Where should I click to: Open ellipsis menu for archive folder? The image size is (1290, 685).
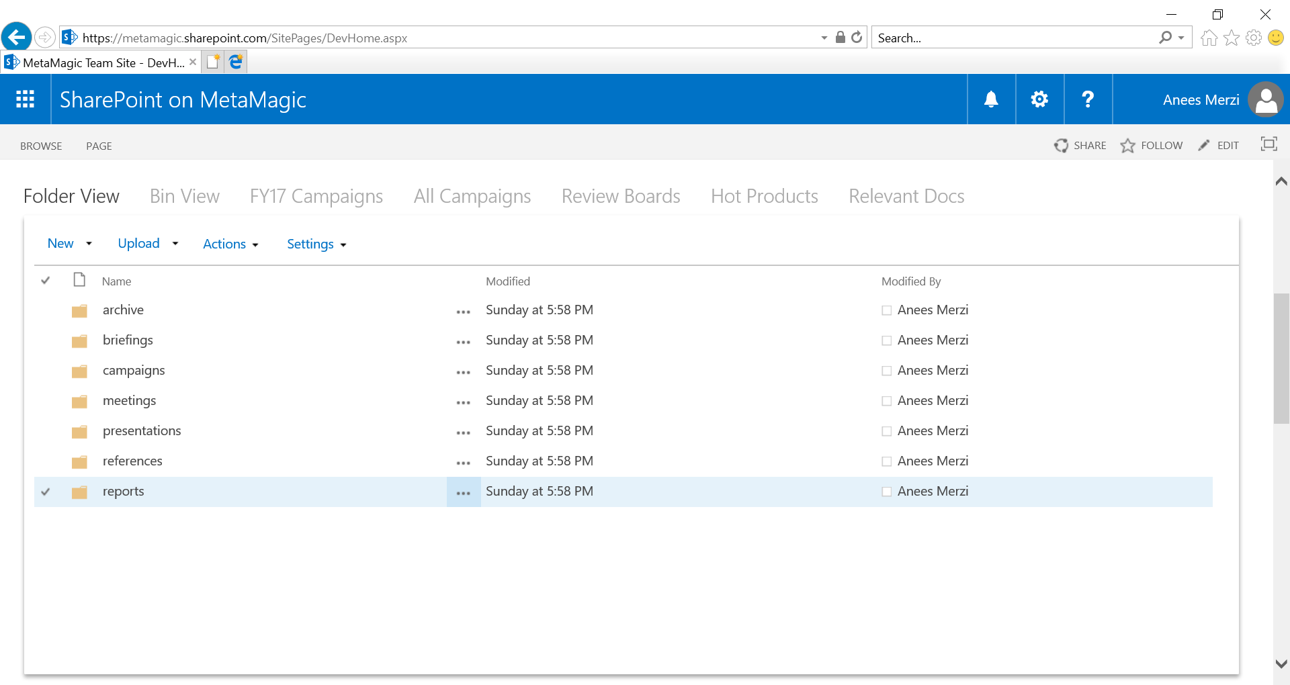[x=464, y=312]
